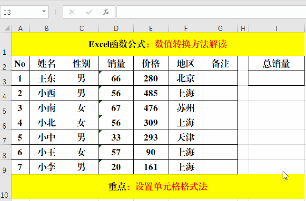Select column E header
This screenshot has width=306, height=201.
coord(151,28)
